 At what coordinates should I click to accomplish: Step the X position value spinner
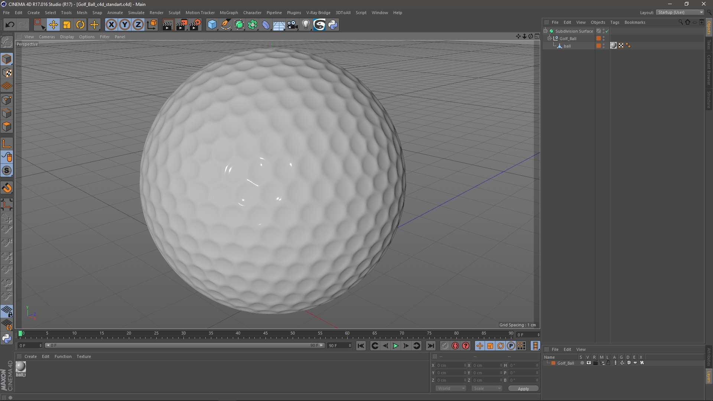[x=465, y=365]
